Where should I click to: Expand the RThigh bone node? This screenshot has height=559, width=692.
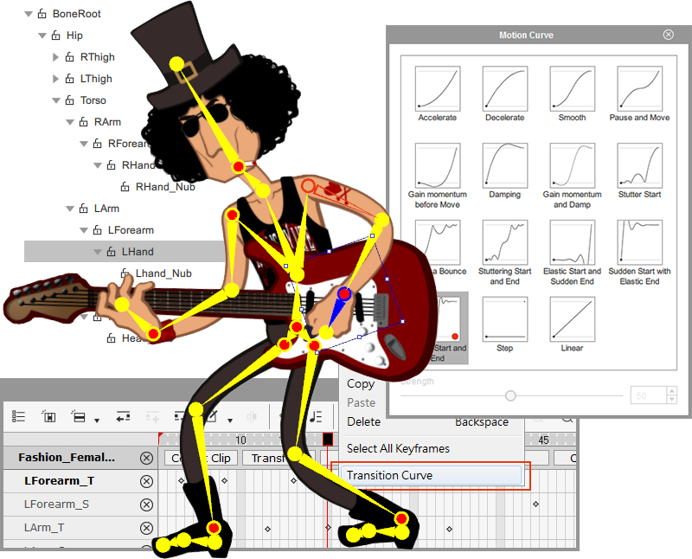56,57
